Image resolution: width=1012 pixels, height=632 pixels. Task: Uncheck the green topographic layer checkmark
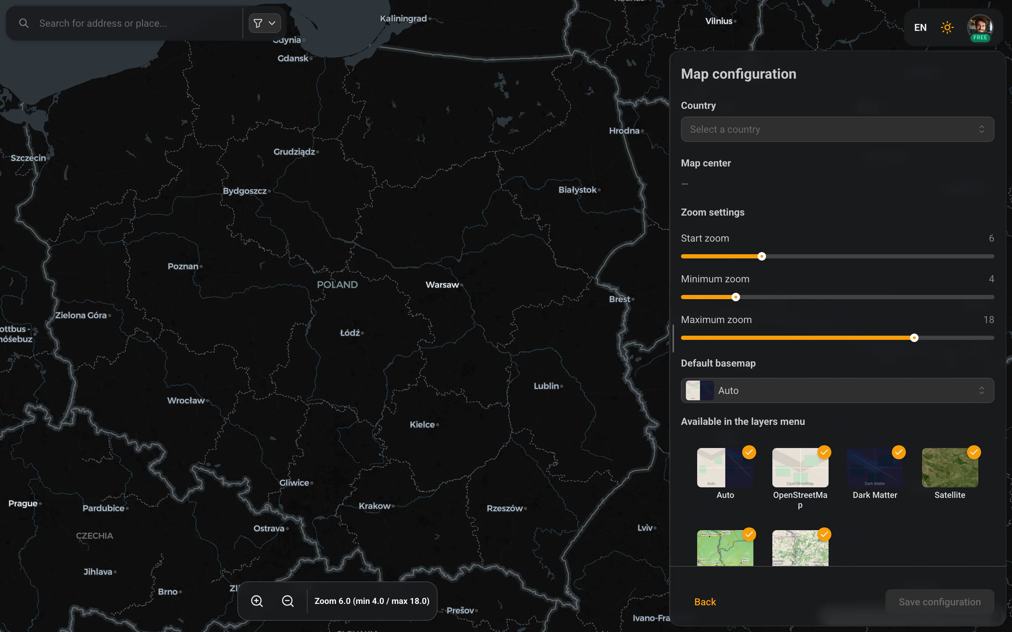[749, 534]
